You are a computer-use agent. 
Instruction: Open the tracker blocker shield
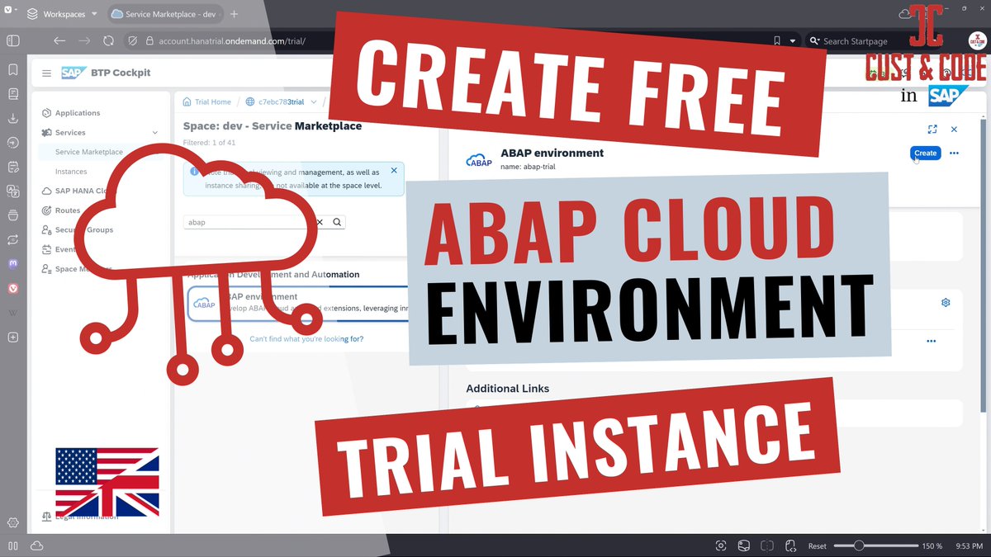[133, 40]
